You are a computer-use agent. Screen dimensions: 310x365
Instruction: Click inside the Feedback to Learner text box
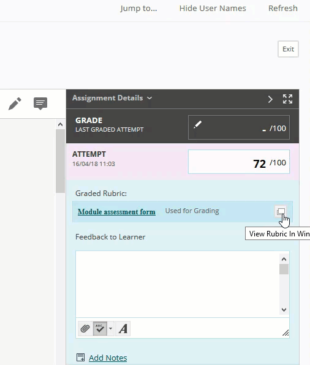(178, 284)
